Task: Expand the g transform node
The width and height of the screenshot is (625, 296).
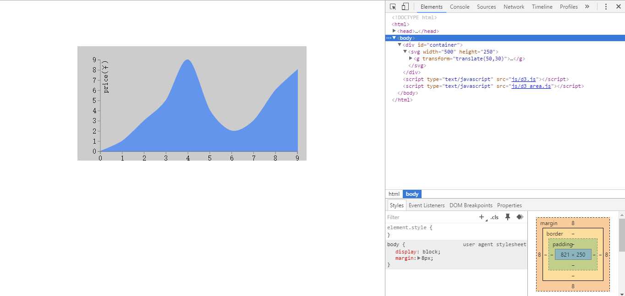Action: coord(411,59)
